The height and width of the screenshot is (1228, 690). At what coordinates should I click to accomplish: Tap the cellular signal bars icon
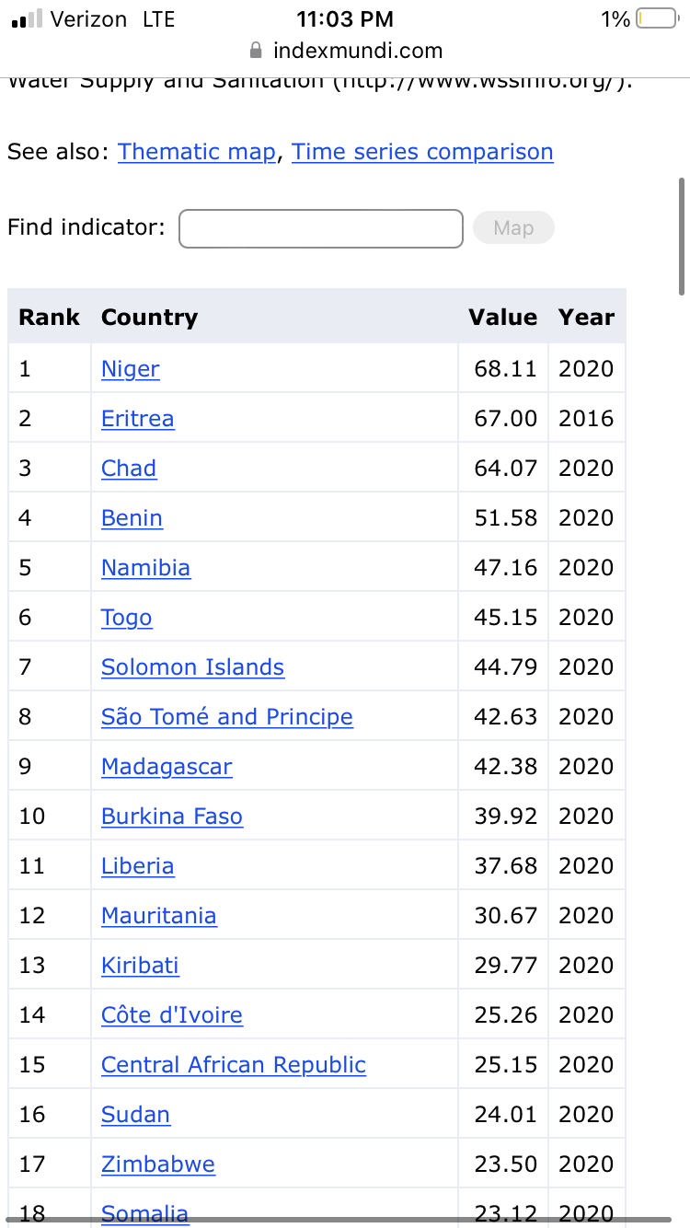point(27,19)
